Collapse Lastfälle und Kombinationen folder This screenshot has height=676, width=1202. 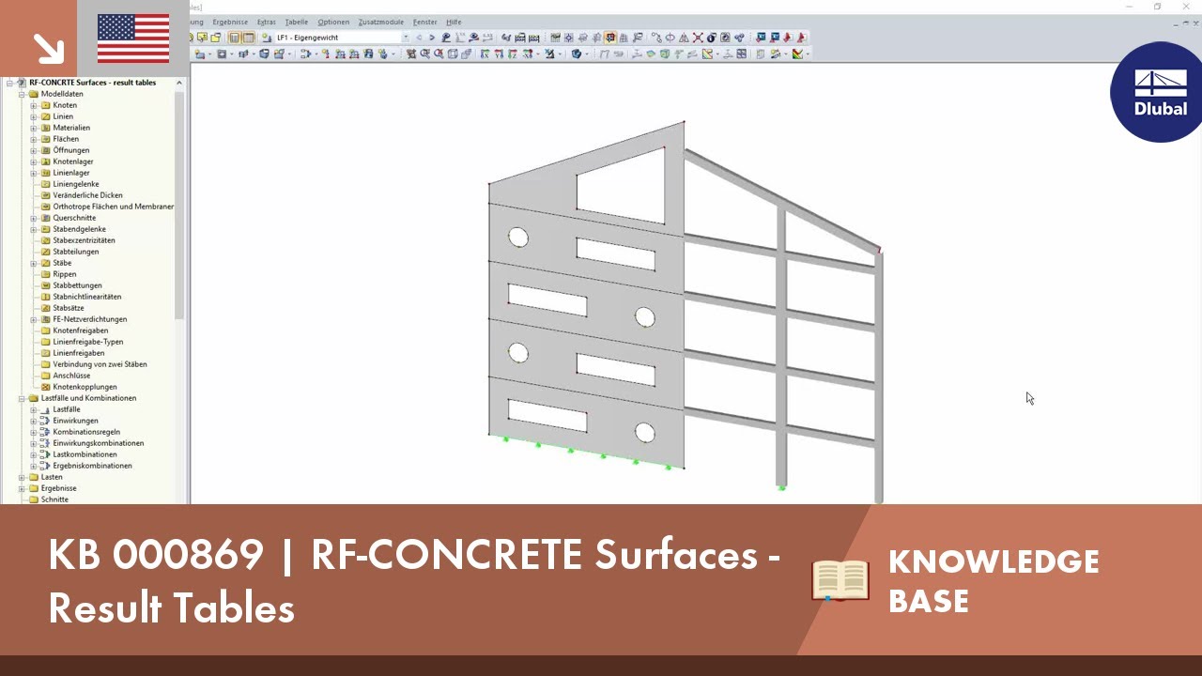click(x=22, y=398)
